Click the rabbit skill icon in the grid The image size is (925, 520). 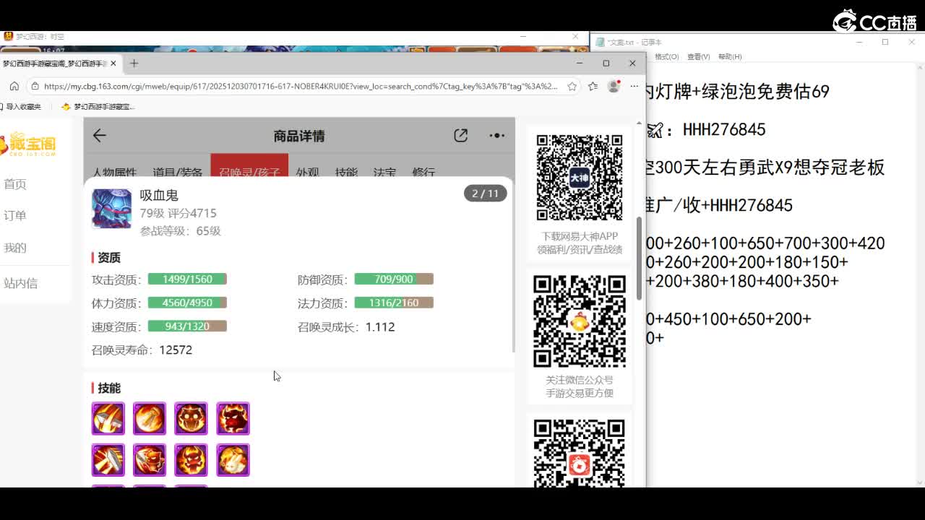[233, 459]
